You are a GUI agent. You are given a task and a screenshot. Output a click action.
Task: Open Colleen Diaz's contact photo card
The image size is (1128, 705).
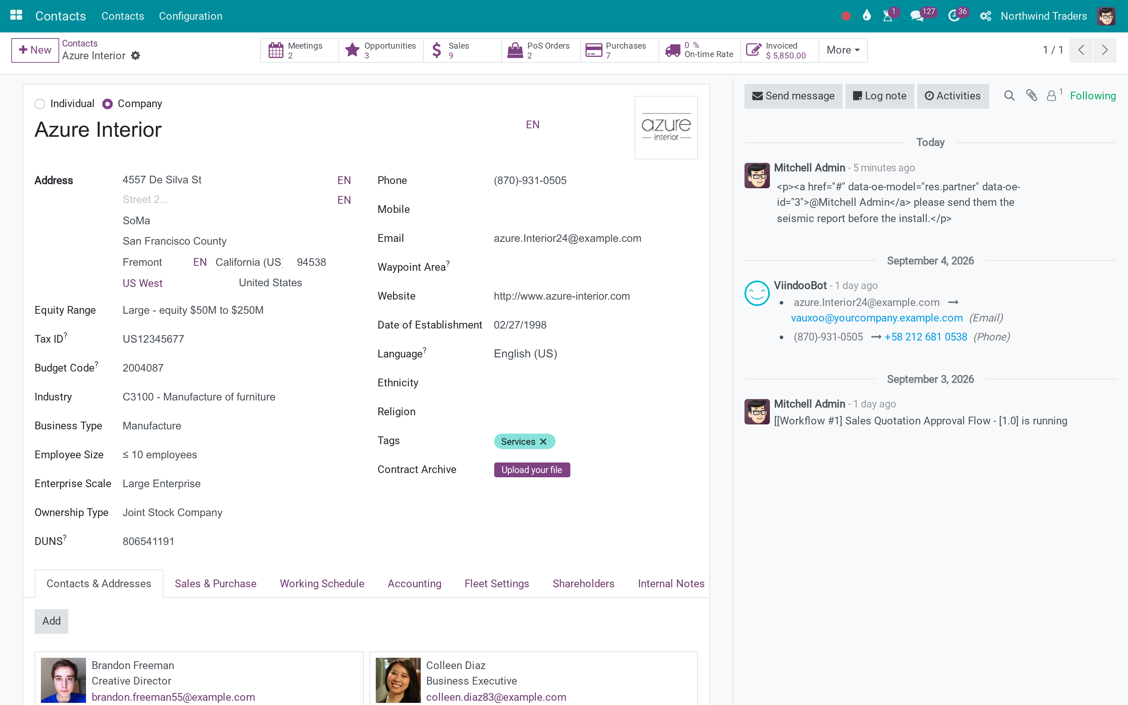point(398,680)
